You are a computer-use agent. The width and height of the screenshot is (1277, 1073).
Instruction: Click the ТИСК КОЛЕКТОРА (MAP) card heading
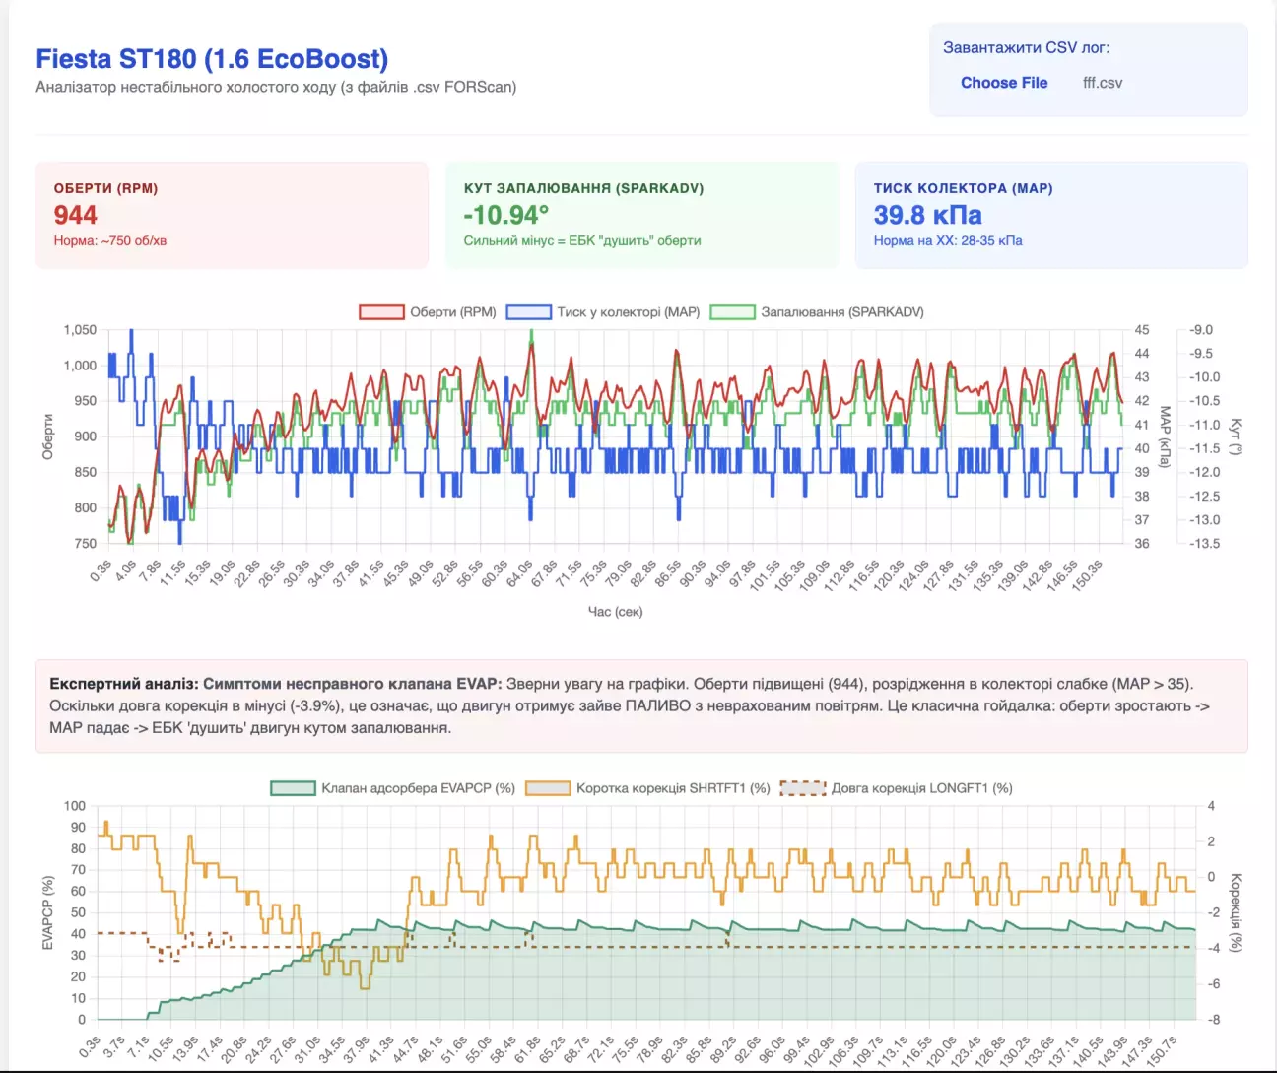[963, 188]
